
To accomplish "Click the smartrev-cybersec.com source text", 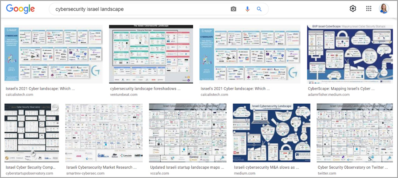I will [85, 174].
